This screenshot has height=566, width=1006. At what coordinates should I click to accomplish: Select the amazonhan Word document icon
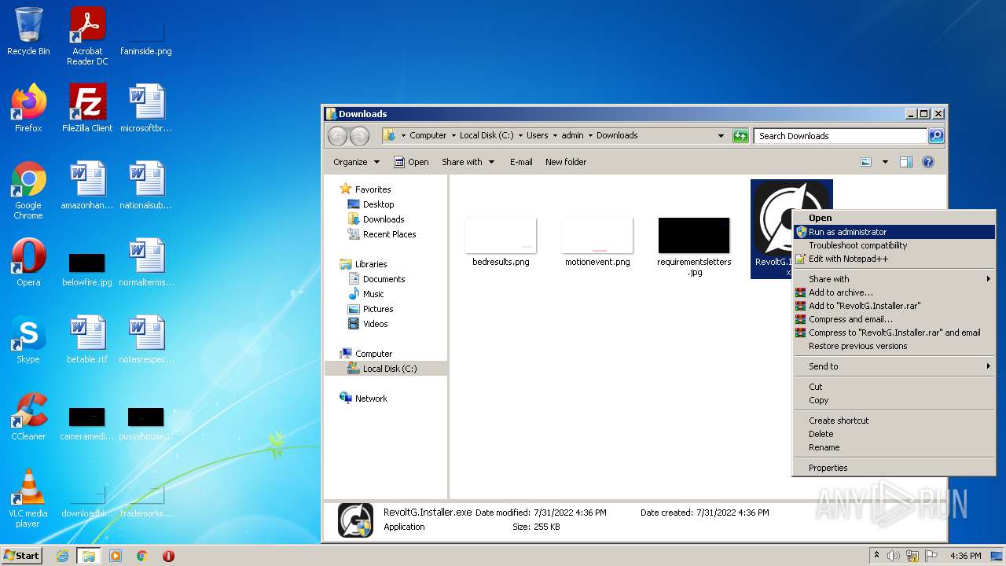point(87,186)
